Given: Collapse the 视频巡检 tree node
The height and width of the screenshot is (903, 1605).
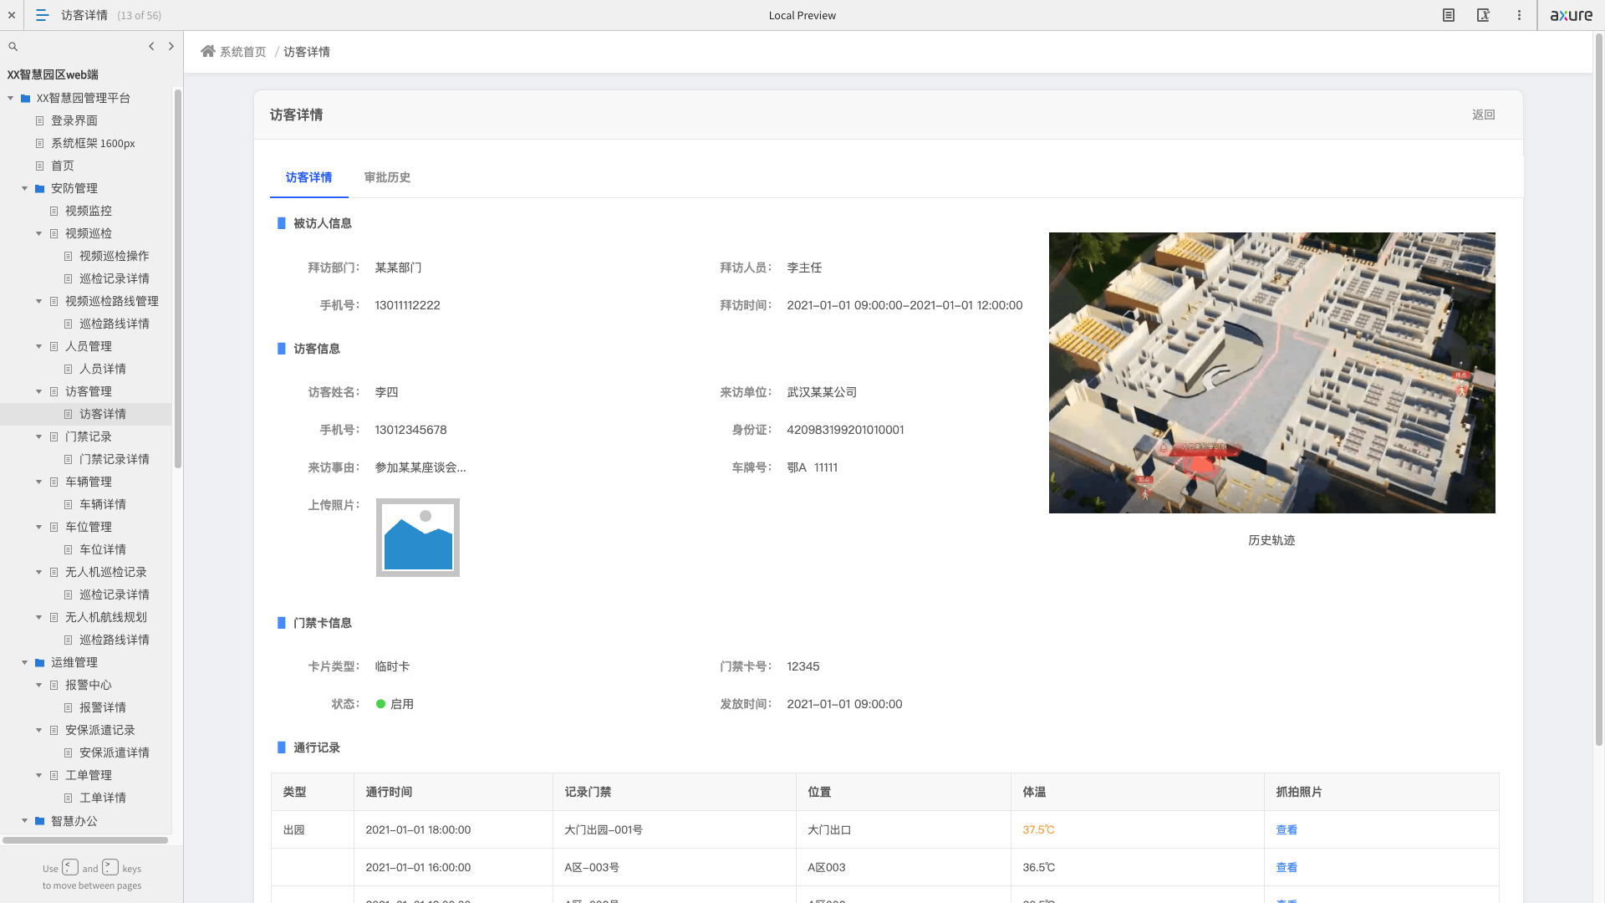Looking at the screenshot, I should click(38, 233).
